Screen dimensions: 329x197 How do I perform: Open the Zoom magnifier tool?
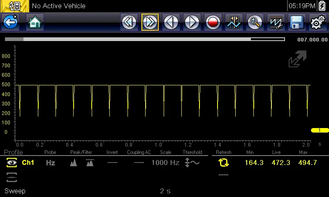point(255,22)
